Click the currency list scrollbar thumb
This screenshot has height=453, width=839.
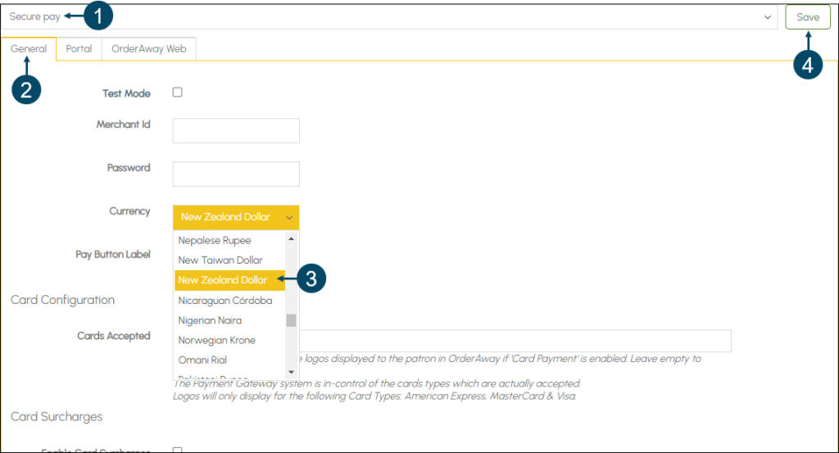(291, 320)
